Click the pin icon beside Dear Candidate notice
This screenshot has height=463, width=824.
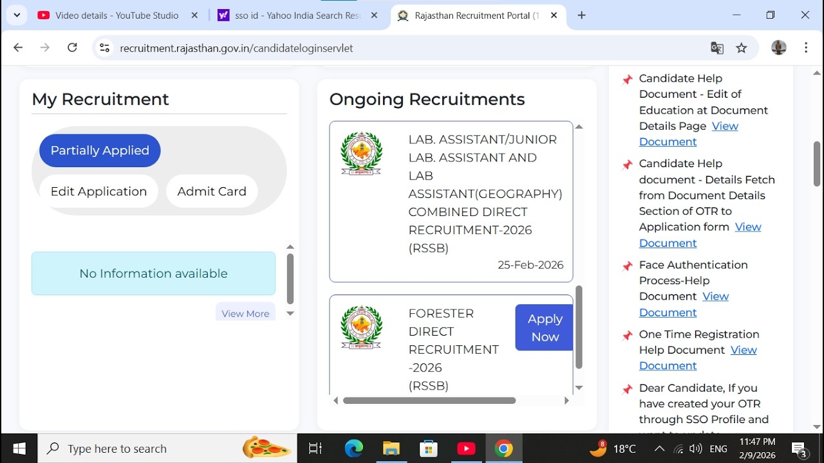(x=628, y=390)
